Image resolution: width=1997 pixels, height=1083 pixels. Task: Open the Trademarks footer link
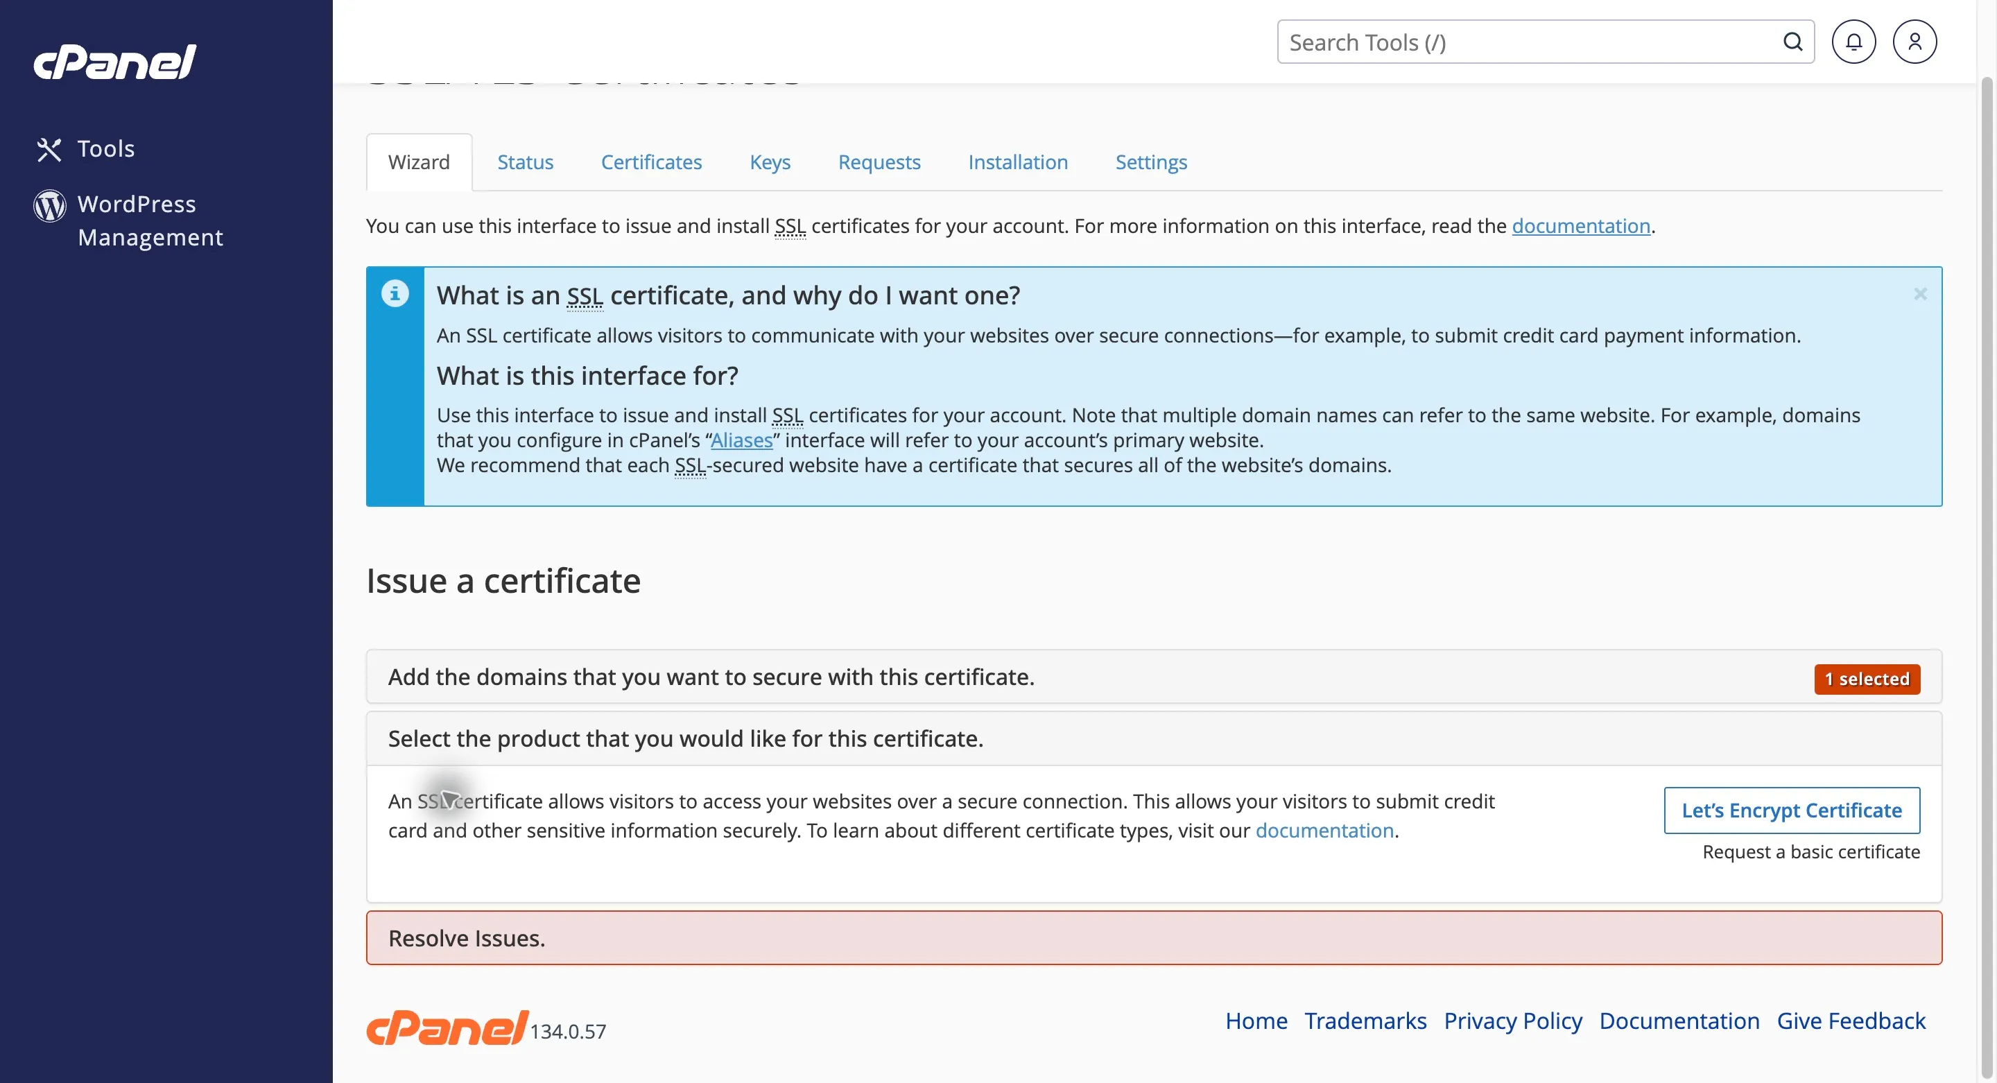click(1365, 1020)
